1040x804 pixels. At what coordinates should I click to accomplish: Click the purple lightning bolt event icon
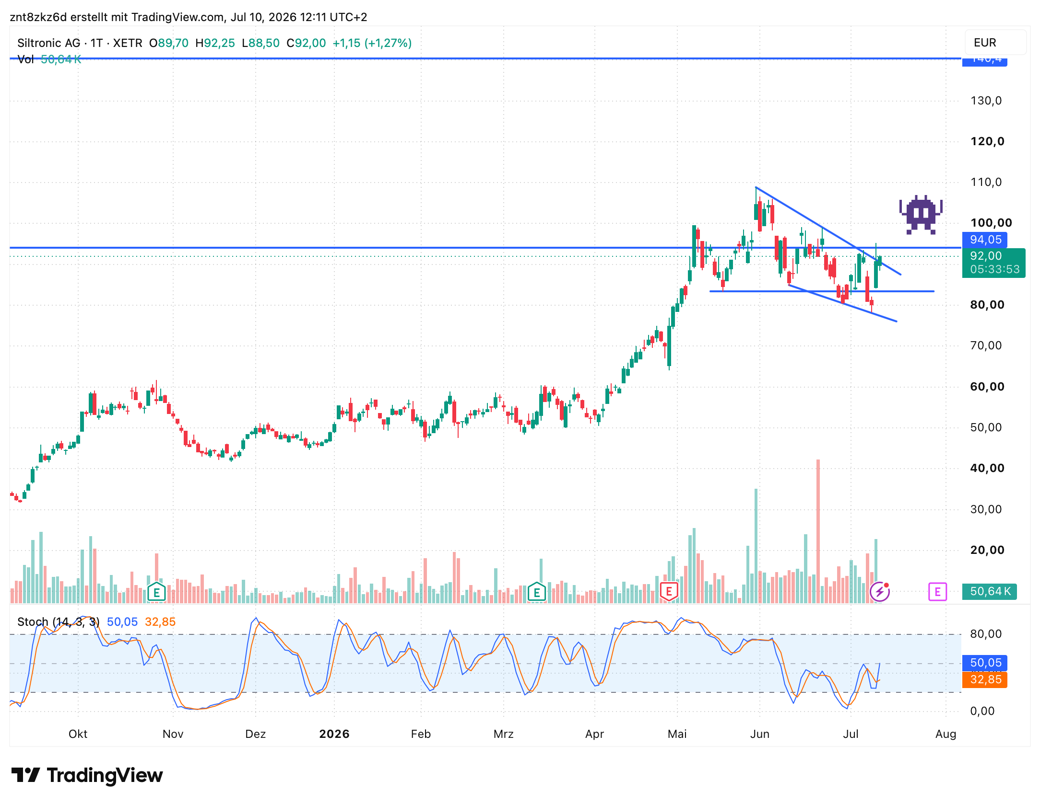tap(880, 592)
